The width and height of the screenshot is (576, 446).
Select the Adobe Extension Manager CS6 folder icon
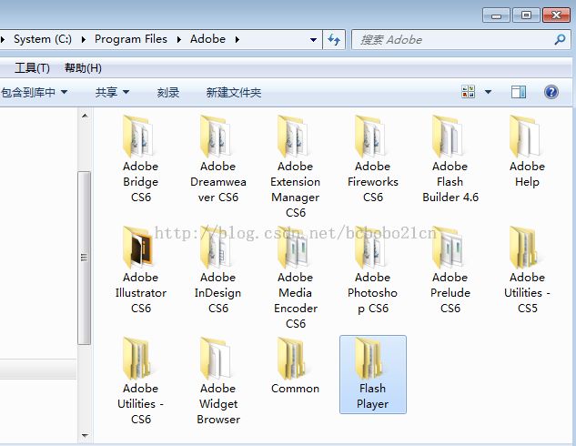294,137
